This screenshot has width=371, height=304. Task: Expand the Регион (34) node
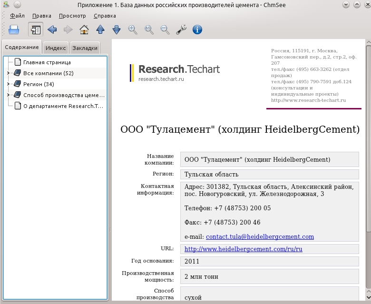pyautogui.click(x=8, y=84)
